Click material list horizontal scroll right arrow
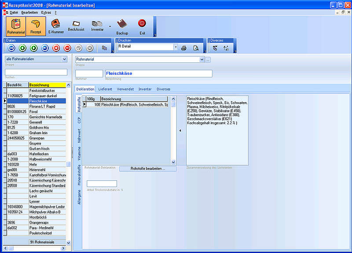Screen dimensions: 352x253 pos(63,248)
